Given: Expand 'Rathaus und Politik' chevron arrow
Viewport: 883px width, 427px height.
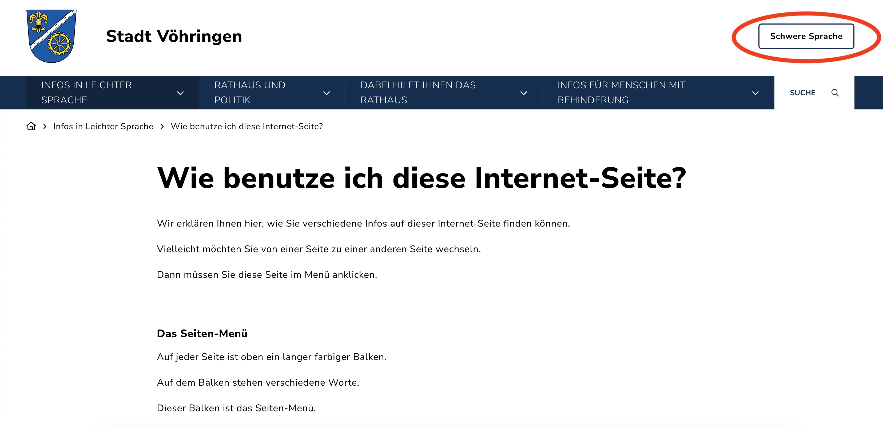Looking at the screenshot, I should (327, 93).
